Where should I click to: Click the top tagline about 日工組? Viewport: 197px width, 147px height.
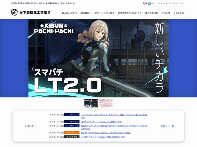tap(43, 3)
